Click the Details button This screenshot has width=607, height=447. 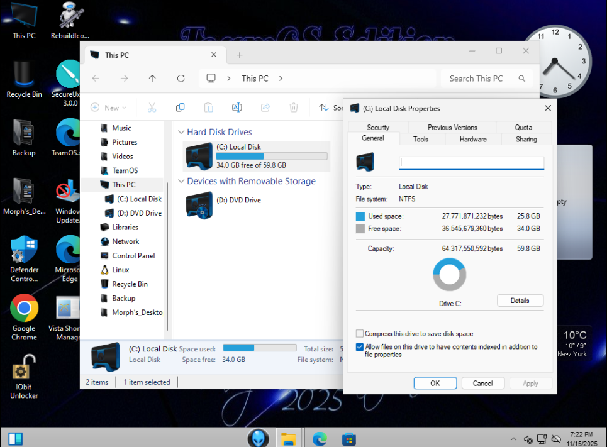pos(520,301)
